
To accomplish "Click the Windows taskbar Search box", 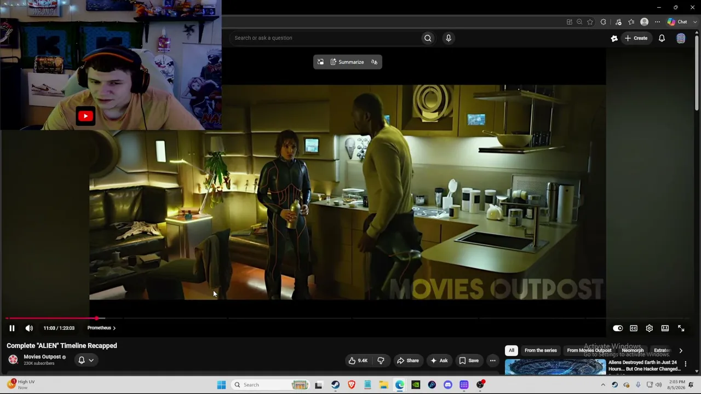I will [x=271, y=385].
